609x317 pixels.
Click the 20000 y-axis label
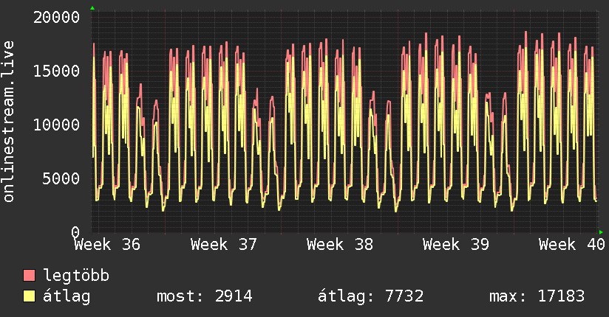(56, 18)
